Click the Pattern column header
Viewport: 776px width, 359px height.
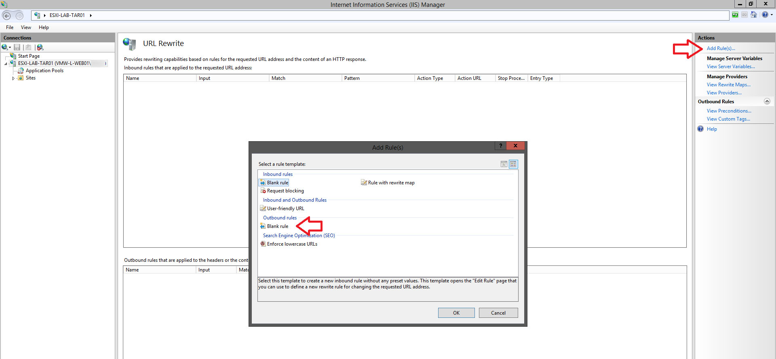click(x=378, y=78)
